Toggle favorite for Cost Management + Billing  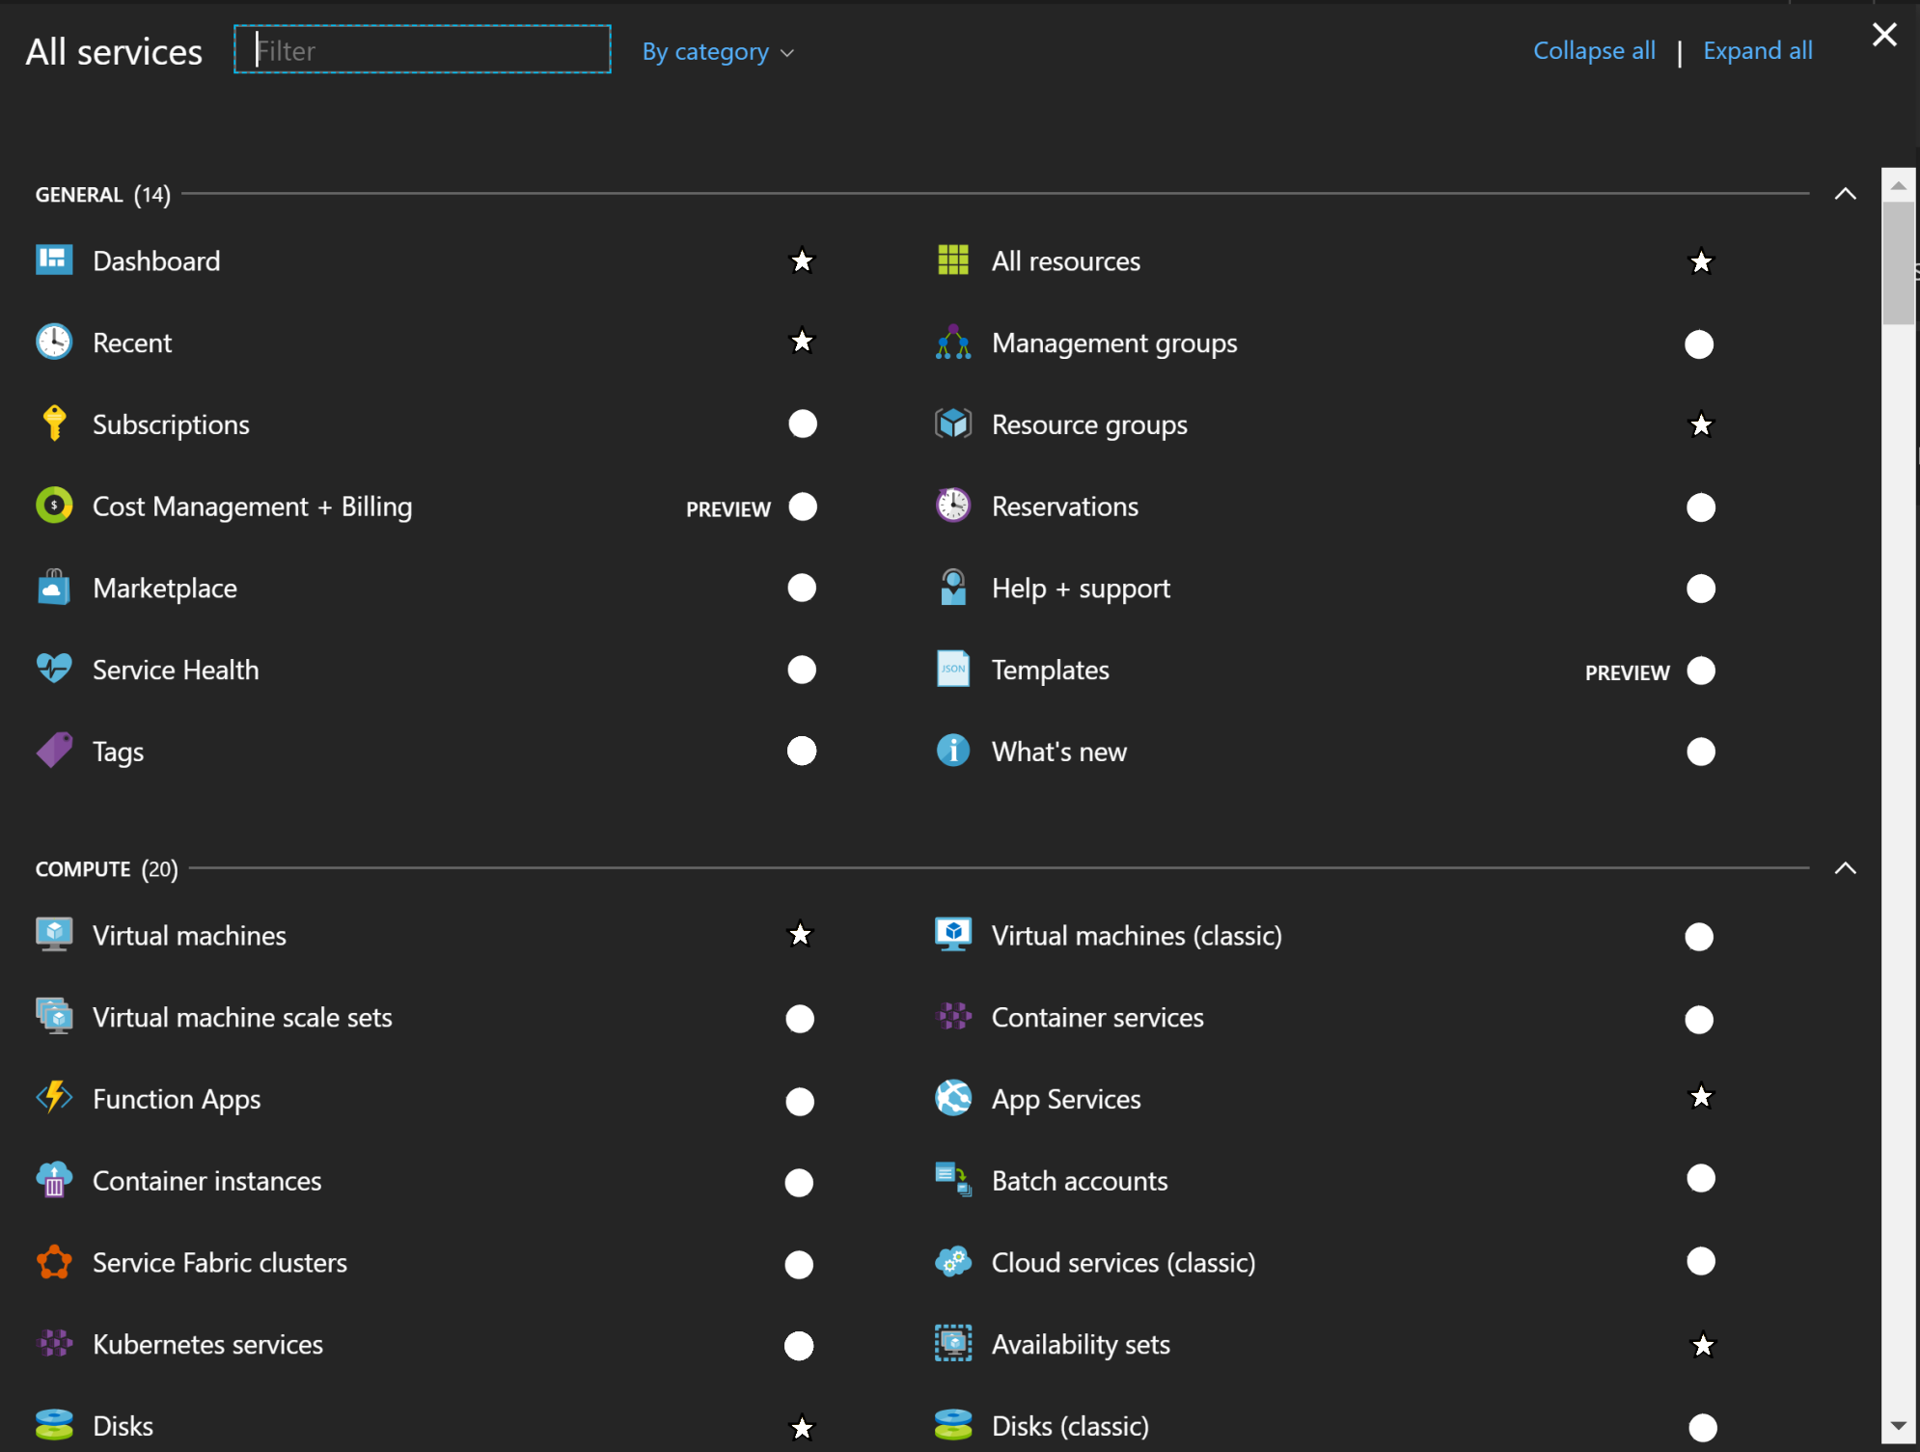click(x=802, y=507)
